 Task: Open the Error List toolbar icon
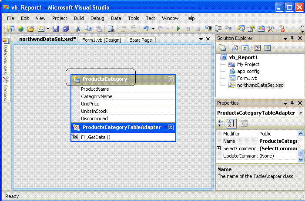(x=281, y=29)
